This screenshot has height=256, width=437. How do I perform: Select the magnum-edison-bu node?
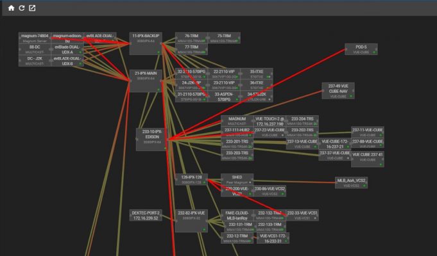coord(67,38)
